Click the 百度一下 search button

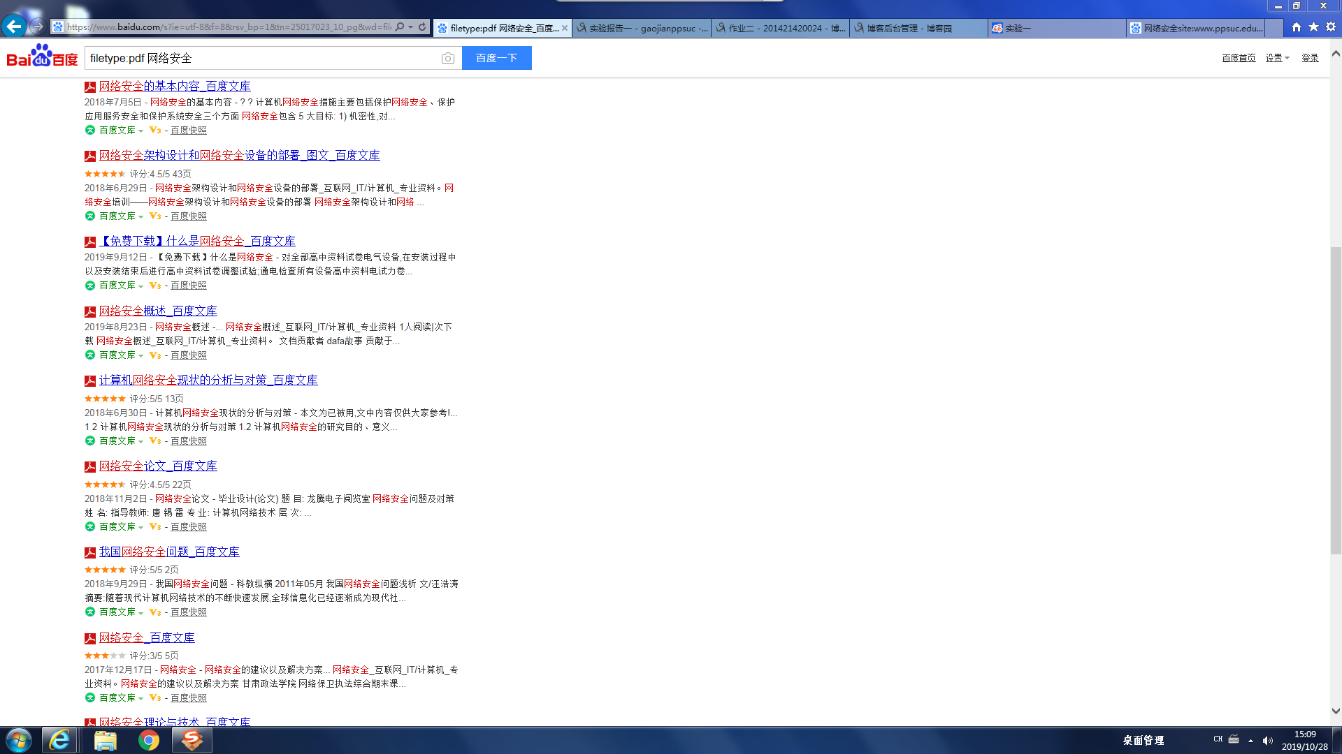coord(496,58)
